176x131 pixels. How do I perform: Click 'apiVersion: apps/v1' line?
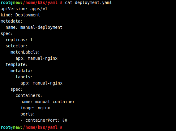(24, 9)
